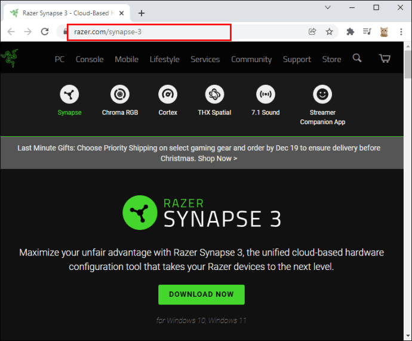Click the cat profile avatar
This screenshot has height=341, width=412.
coord(384,32)
